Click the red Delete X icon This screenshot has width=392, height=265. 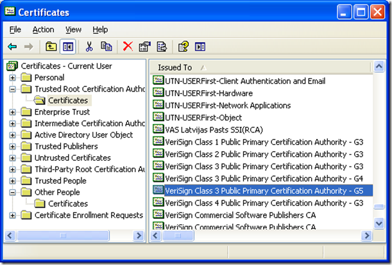[128, 47]
